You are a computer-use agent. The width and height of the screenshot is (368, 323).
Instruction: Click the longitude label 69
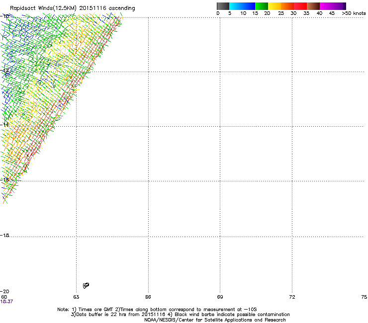pos(220,297)
